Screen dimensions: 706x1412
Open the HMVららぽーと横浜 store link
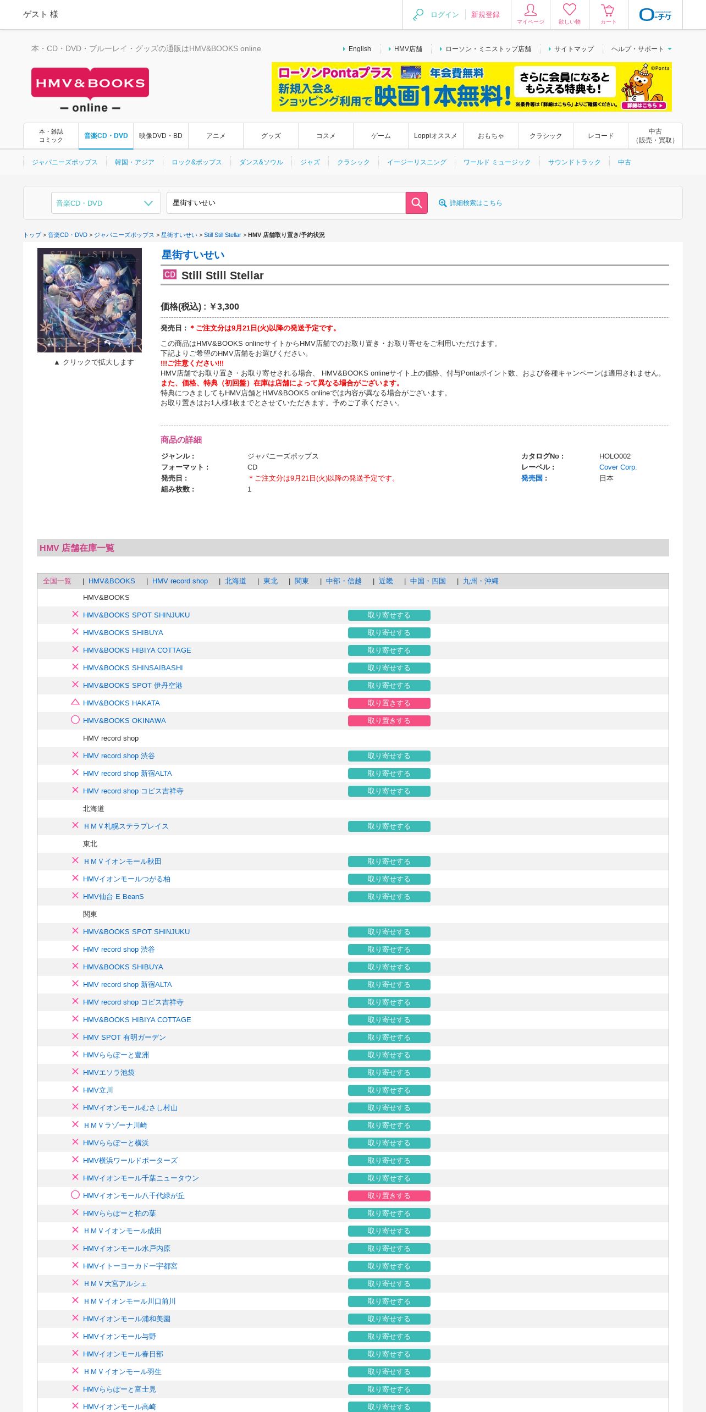coord(116,1143)
